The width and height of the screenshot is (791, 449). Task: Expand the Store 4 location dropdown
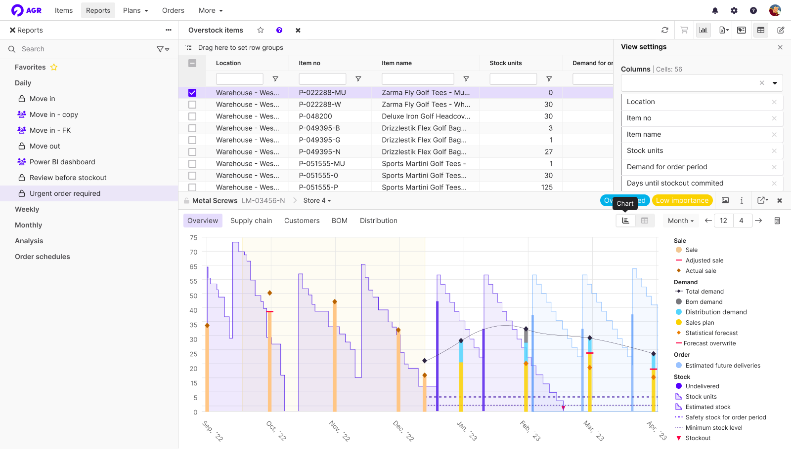click(x=317, y=200)
